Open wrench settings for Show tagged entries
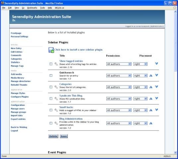This screenshot has height=159, width=178. (56, 64)
